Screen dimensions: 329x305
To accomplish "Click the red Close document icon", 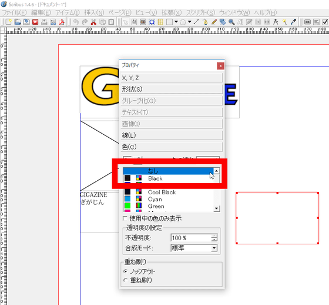I will click(x=35, y=22).
